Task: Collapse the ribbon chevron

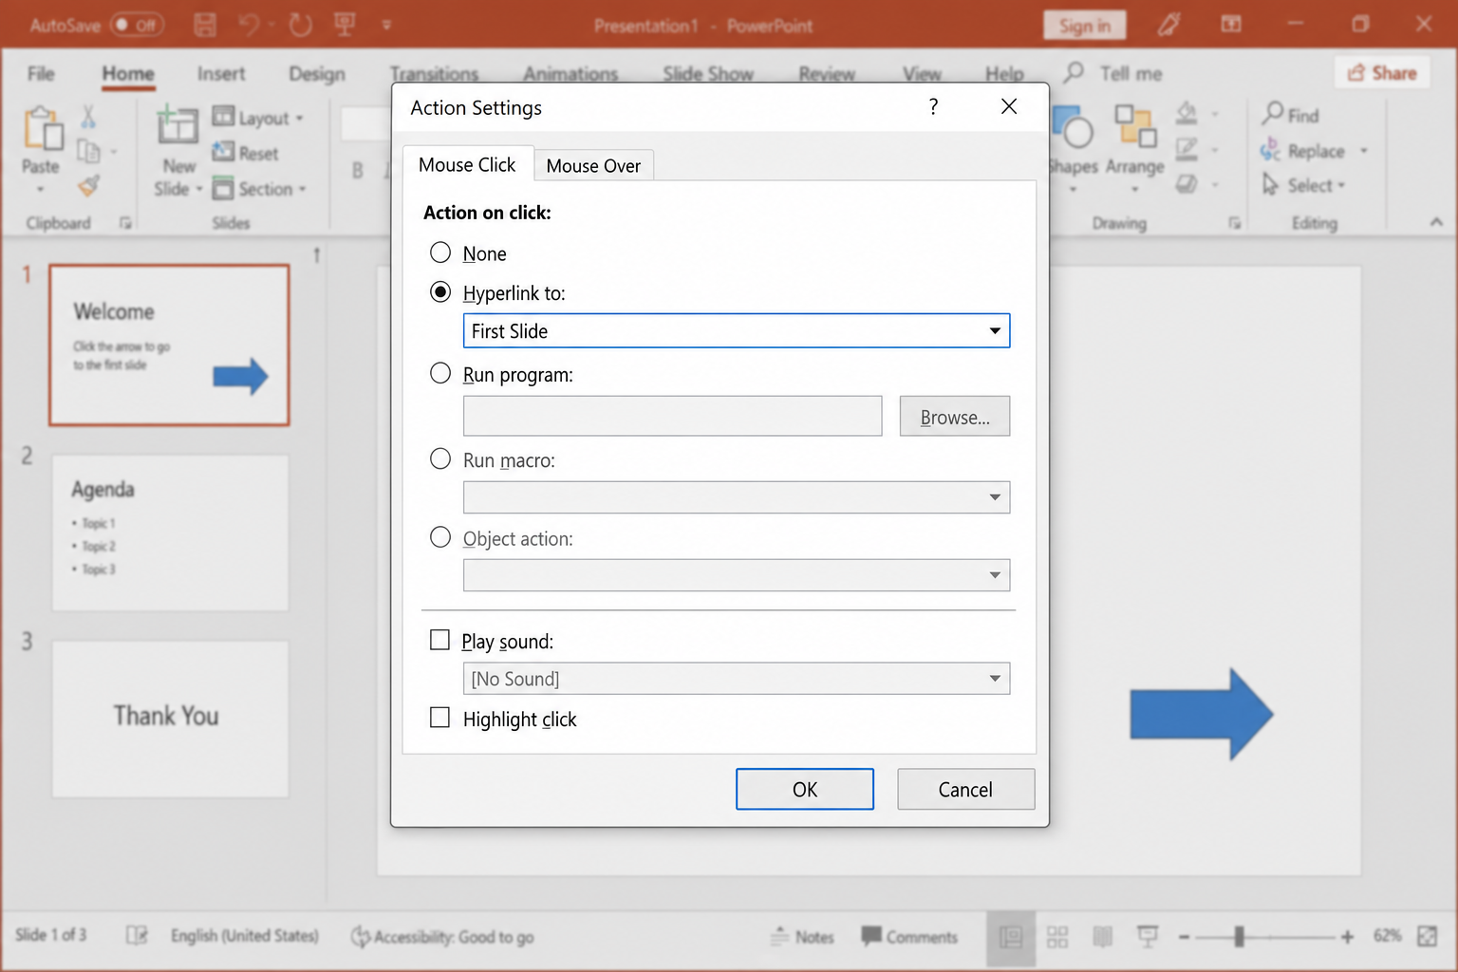Action: pos(1436,222)
